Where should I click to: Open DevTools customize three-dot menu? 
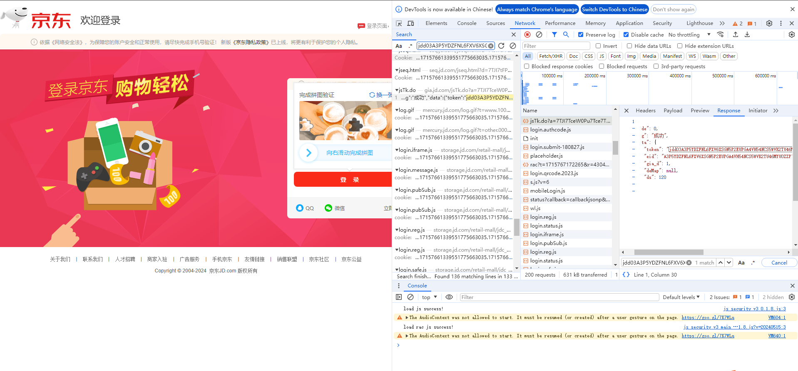[x=781, y=23]
